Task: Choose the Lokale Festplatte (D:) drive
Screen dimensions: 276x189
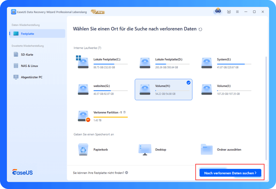Action: tap(145, 63)
